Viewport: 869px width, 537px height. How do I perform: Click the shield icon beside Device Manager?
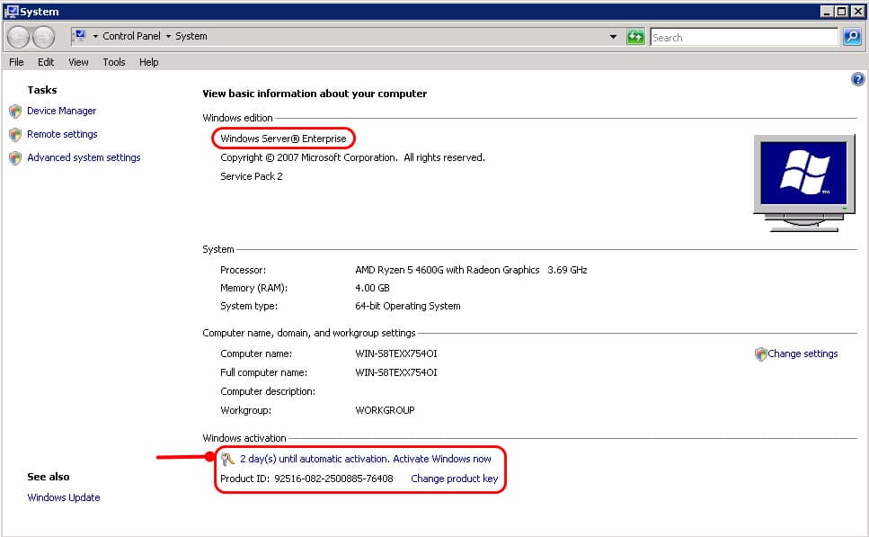[x=15, y=112]
